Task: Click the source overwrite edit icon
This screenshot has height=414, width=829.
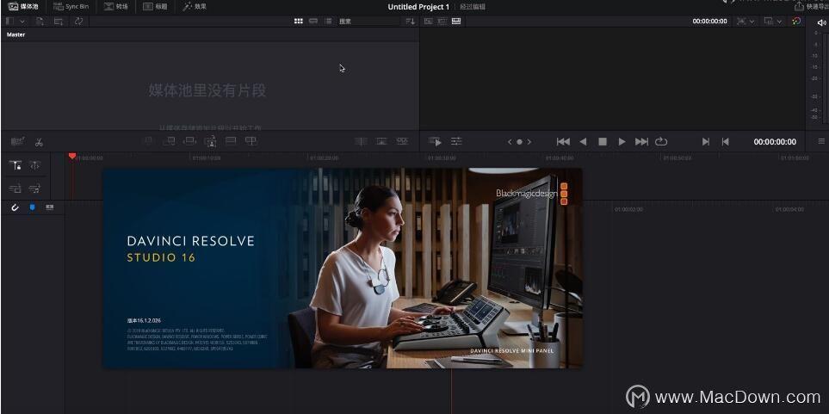Action: 251,140
